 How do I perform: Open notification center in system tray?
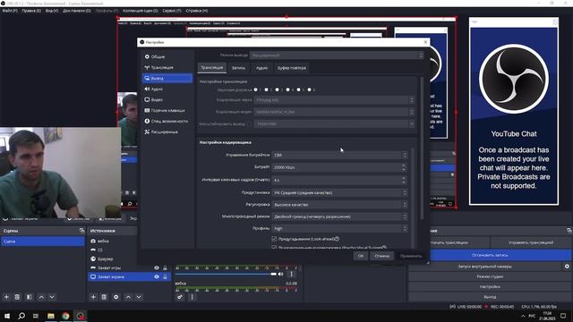coord(563,316)
